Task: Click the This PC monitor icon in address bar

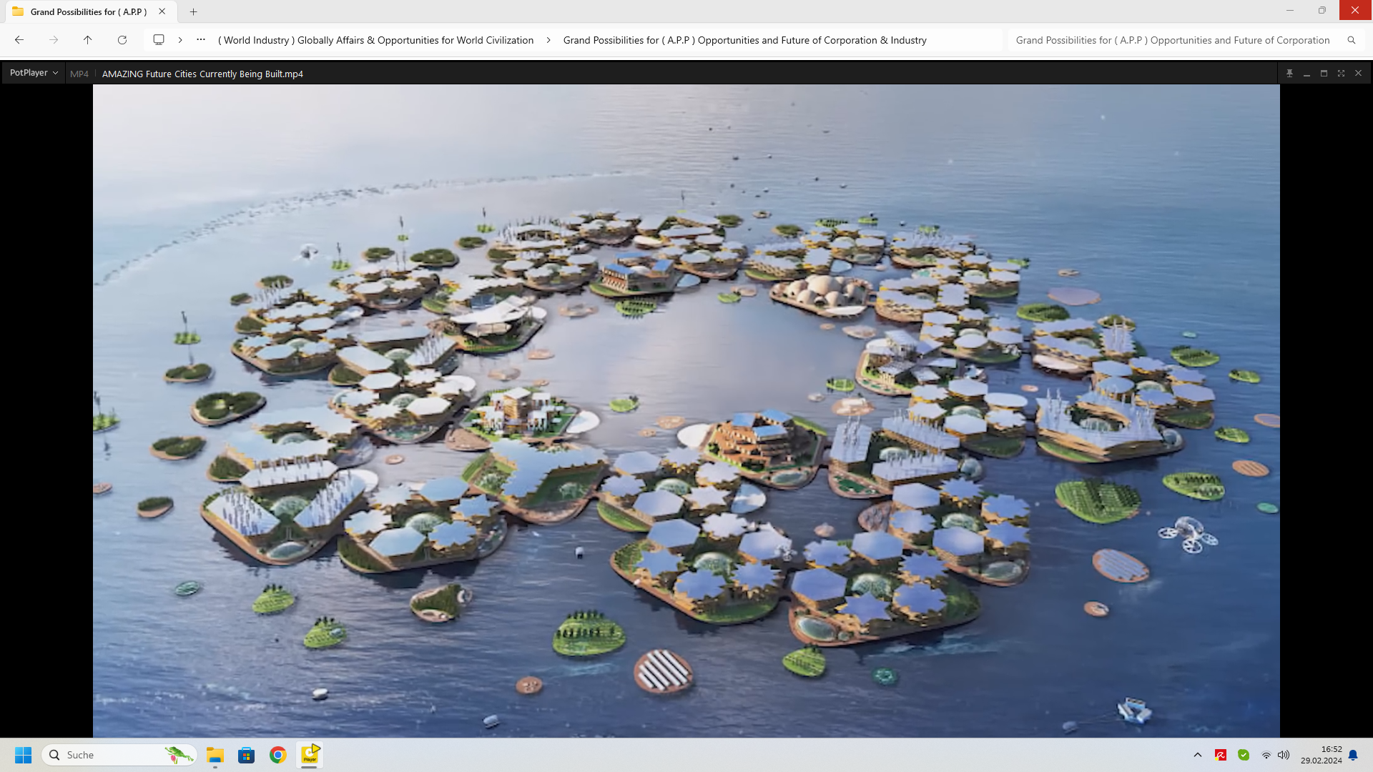Action: 159,40
